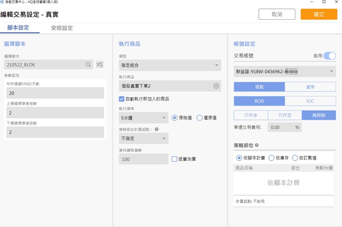Open the XS script editor icon

point(100,64)
